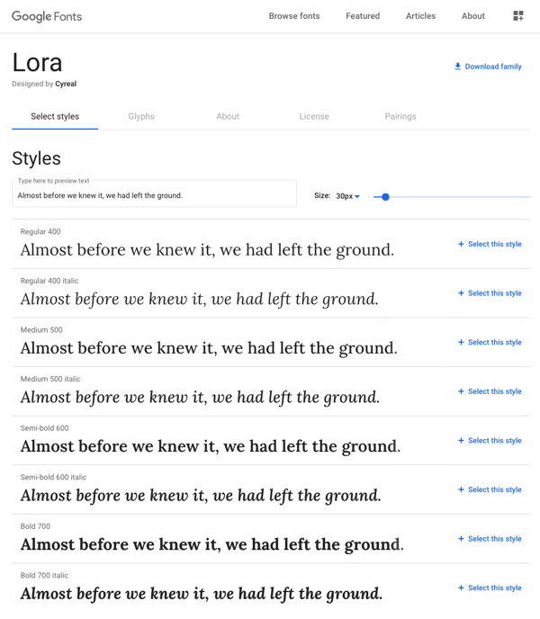This screenshot has height=619, width=540.
Task: Click the download arrow icon
Action: [x=457, y=67]
